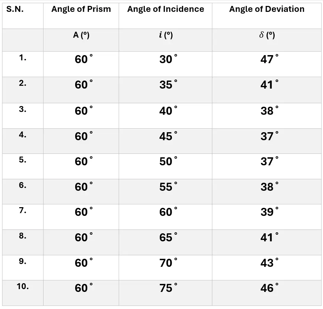Select incidence value 65° in row 8

point(168,237)
